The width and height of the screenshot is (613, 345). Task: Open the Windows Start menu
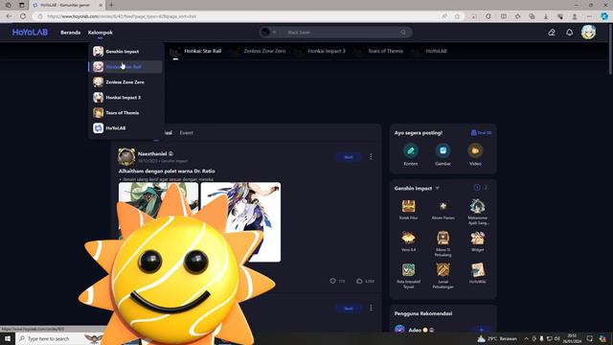click(8, 338)
